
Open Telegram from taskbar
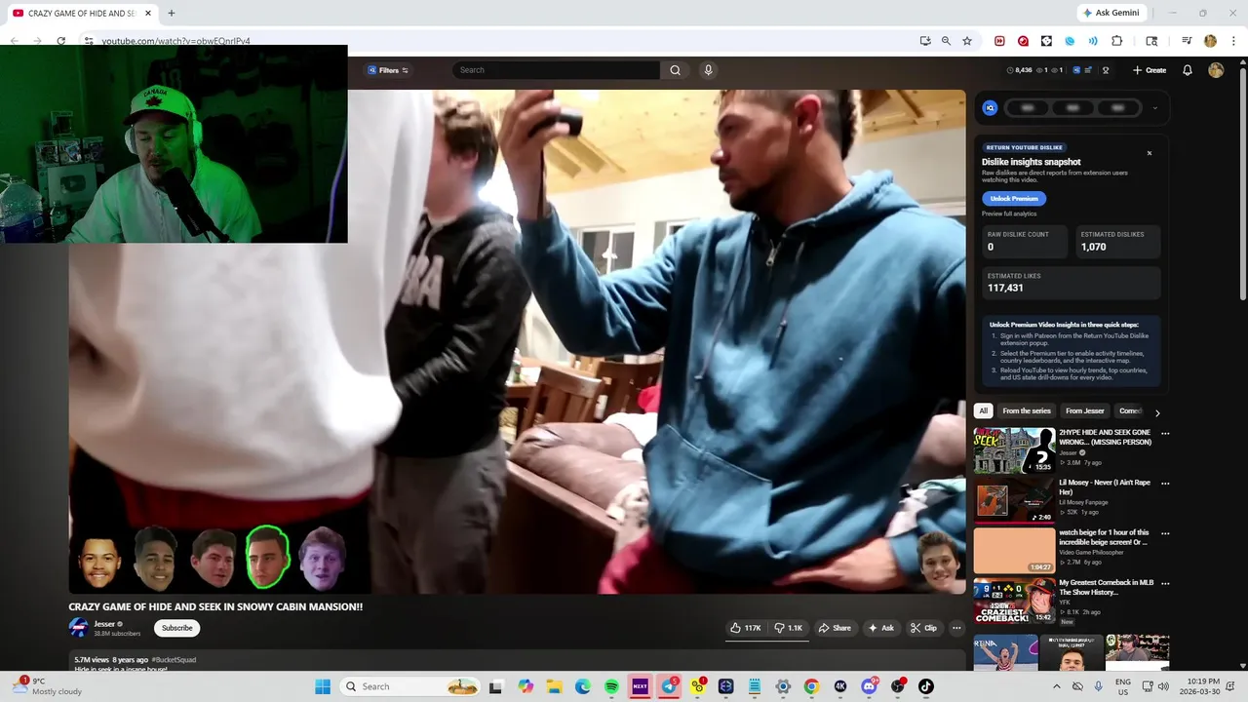(669, 686)
